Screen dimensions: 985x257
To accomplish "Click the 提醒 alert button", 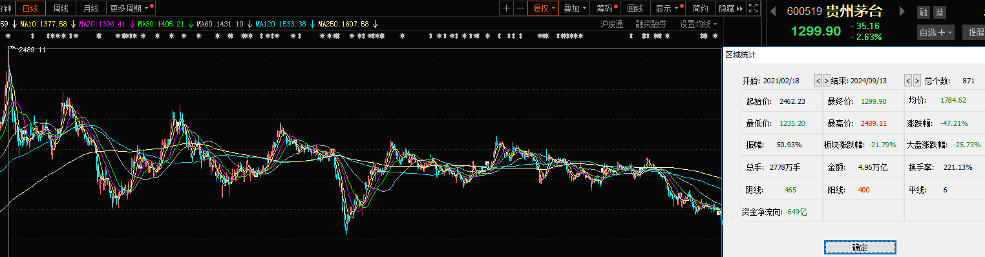I will 974,32.
